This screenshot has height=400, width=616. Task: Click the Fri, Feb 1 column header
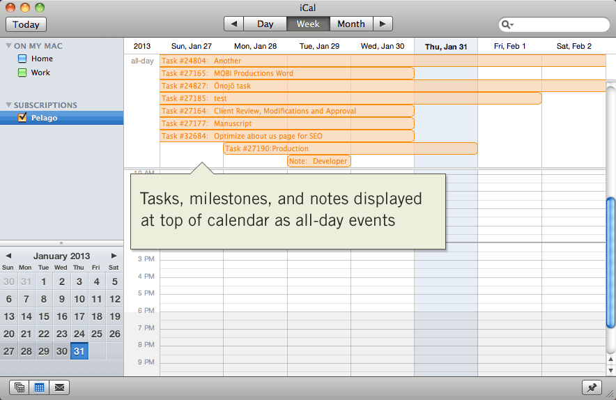pos(509,46)
